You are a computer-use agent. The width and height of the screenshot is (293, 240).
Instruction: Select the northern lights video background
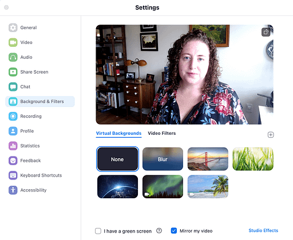click(163, 187)
